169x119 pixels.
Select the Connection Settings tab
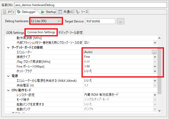[42, 32]
